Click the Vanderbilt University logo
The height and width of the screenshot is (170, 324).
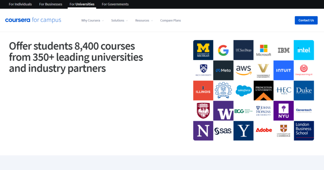[264, 70]
